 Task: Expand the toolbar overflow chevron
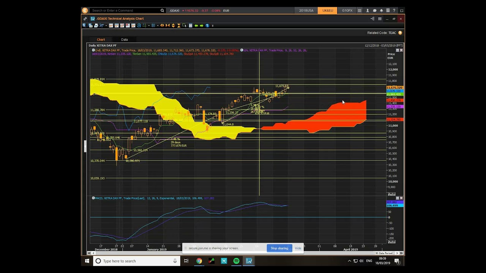(213, 25)
